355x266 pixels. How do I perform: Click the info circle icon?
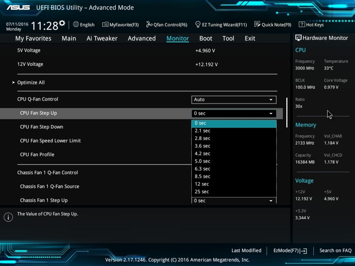pos(8,217)
